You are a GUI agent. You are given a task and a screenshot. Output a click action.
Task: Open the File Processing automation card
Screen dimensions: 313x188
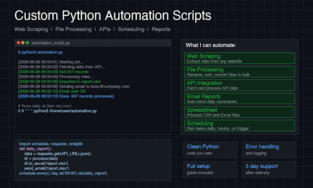(239, 72)
